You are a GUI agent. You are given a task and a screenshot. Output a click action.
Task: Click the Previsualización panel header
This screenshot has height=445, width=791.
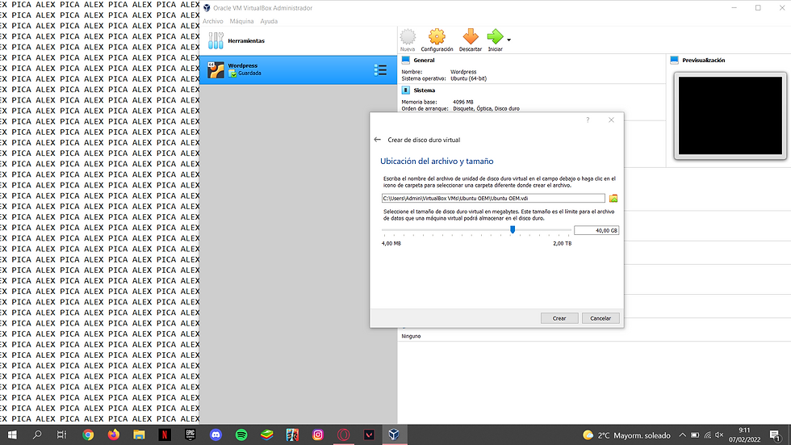(x=703, y=60)
